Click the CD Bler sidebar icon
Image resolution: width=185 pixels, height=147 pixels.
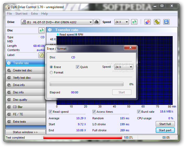9,107
